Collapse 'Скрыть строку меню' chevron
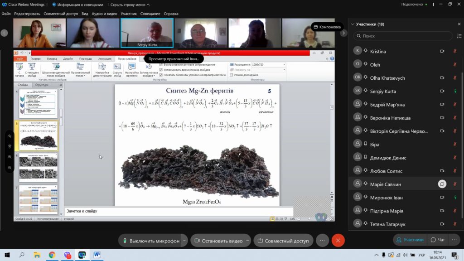 click(148, 5)
